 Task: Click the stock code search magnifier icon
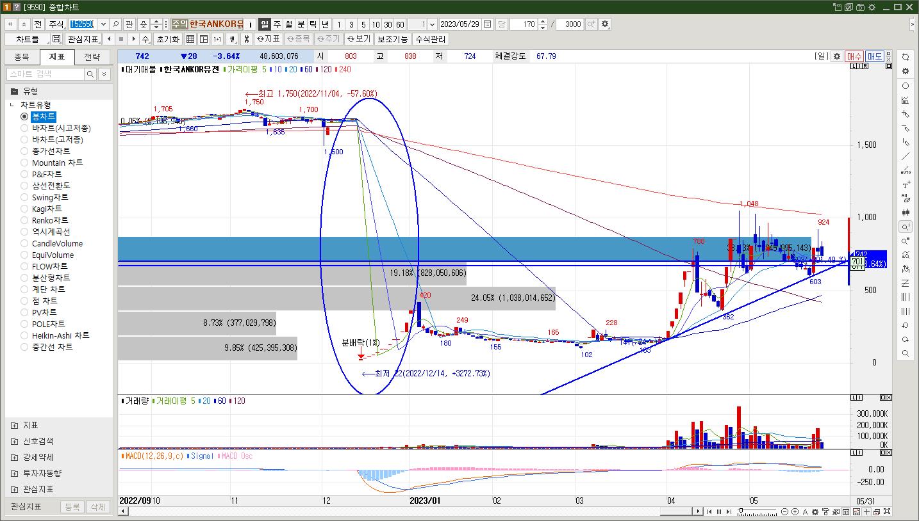[x=116, y=24]
